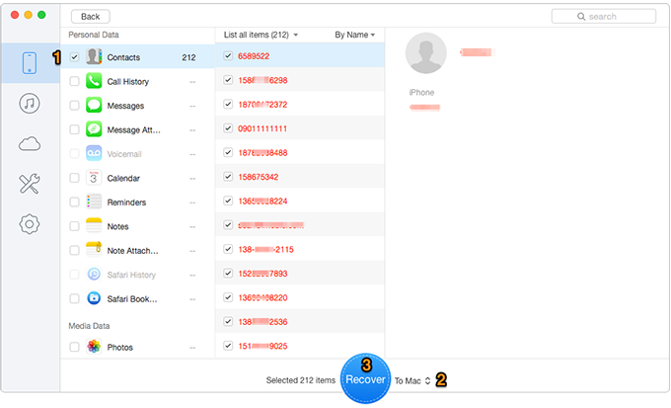The height and width of the screenshot is (408, 671).
Task: Check the Calendar checkbox
Action: pyautogui.click(x=74, y=178)
